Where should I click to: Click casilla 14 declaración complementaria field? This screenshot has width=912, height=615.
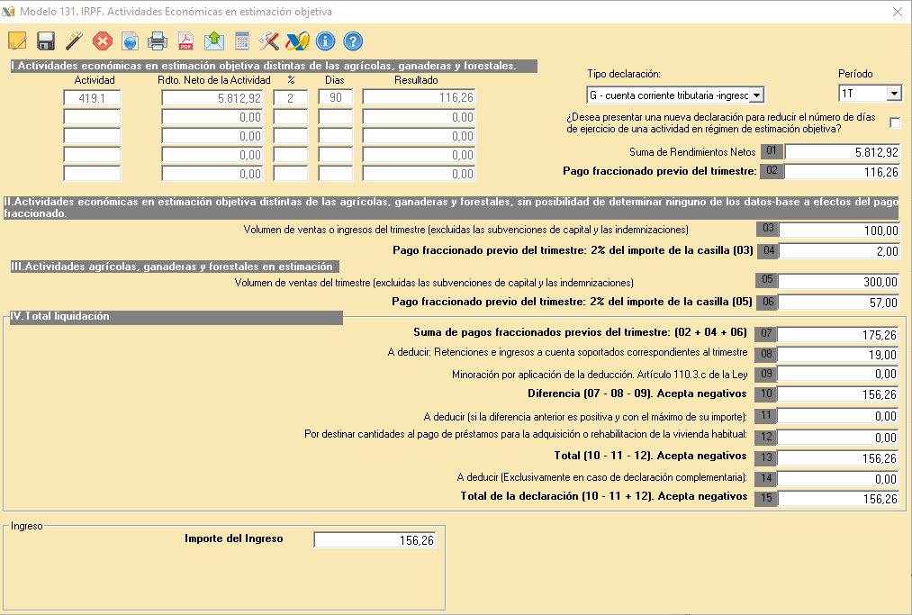point(838,479)
